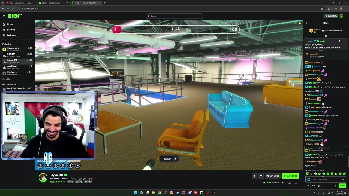The width and height of the screenshot is (349, 196).
Task: Select the Shooter tag
Action: pos(88,182)
